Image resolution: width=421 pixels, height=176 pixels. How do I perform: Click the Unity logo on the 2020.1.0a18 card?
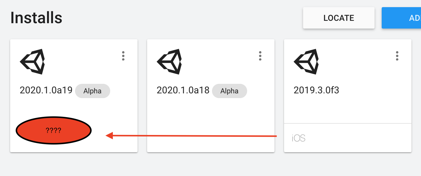[169, 62]
